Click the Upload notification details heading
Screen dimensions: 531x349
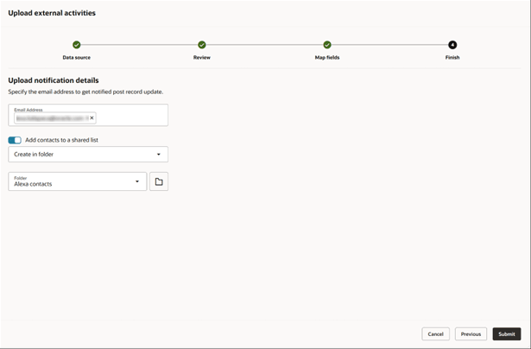pyautogui.click(x=54, y=80)
